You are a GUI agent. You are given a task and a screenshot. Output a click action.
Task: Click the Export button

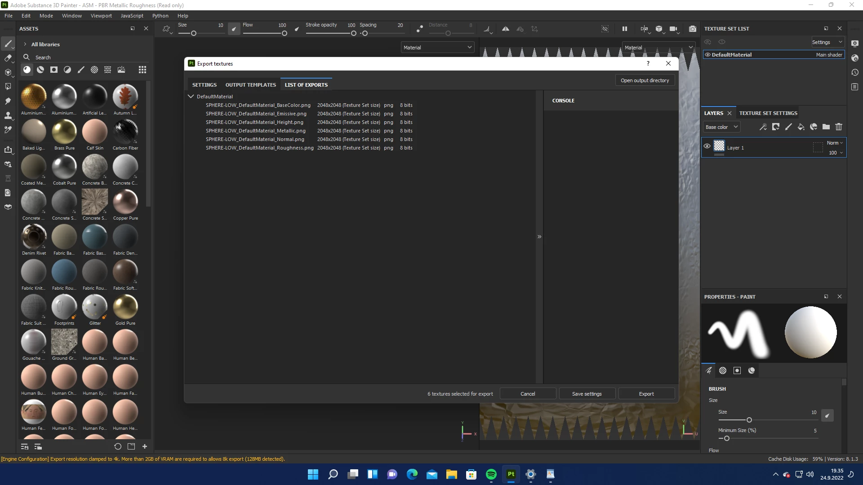coord(646,394)
